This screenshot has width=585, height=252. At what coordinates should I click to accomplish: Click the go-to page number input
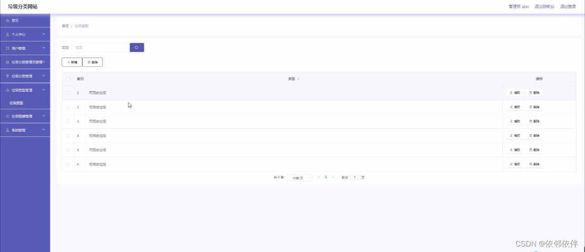[x=355, y=177]
